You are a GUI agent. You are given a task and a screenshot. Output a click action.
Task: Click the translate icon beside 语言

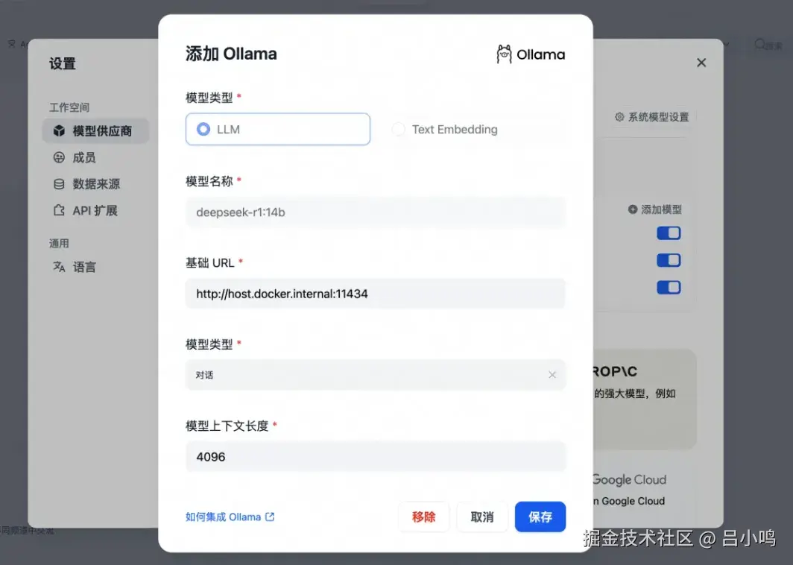tap(59, 267)
